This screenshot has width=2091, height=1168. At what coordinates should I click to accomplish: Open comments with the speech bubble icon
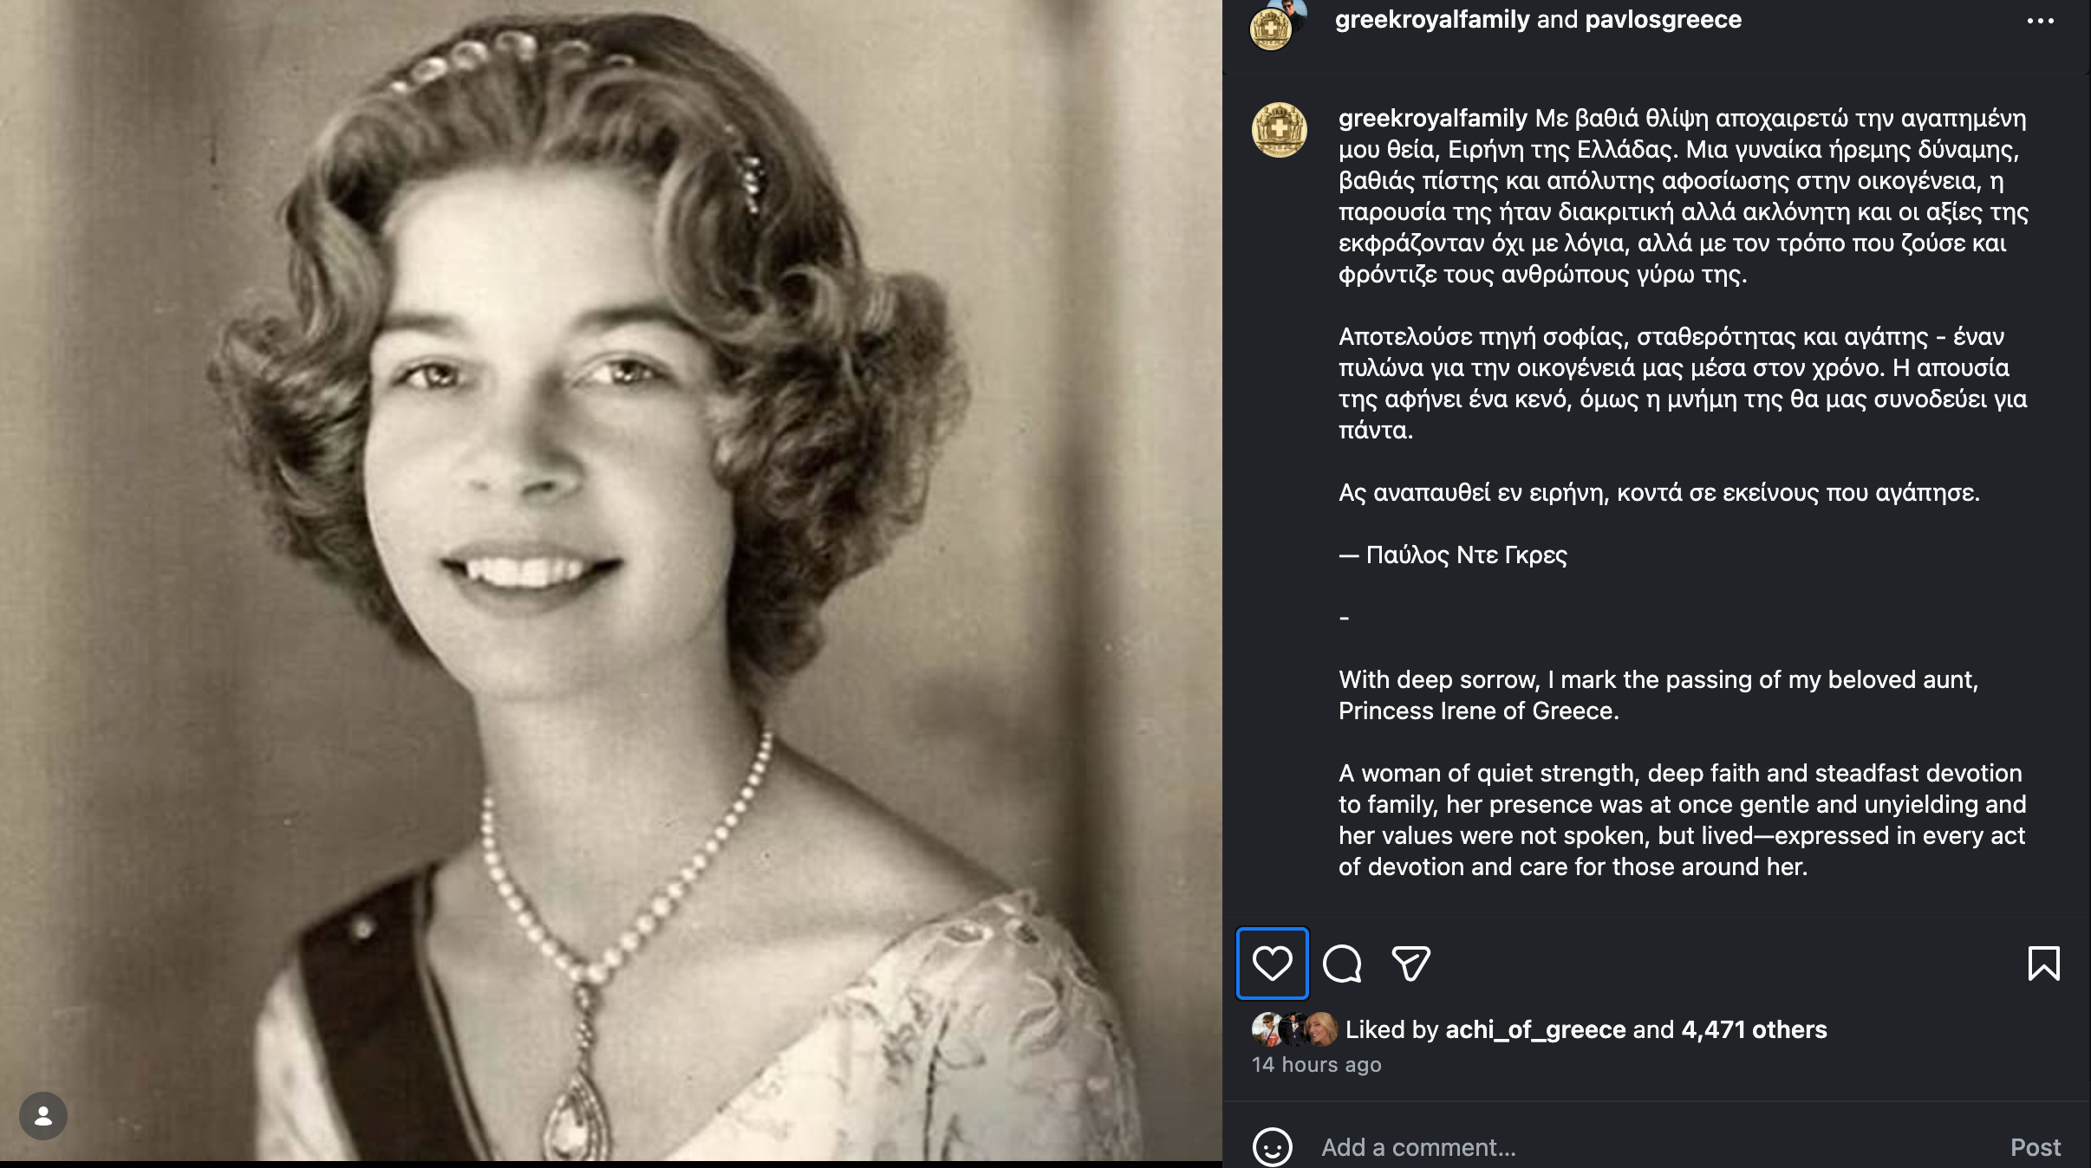click(1342, 964)
